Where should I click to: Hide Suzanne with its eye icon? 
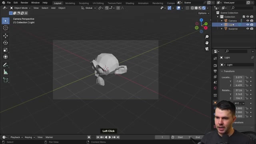(x=248, y=28)
